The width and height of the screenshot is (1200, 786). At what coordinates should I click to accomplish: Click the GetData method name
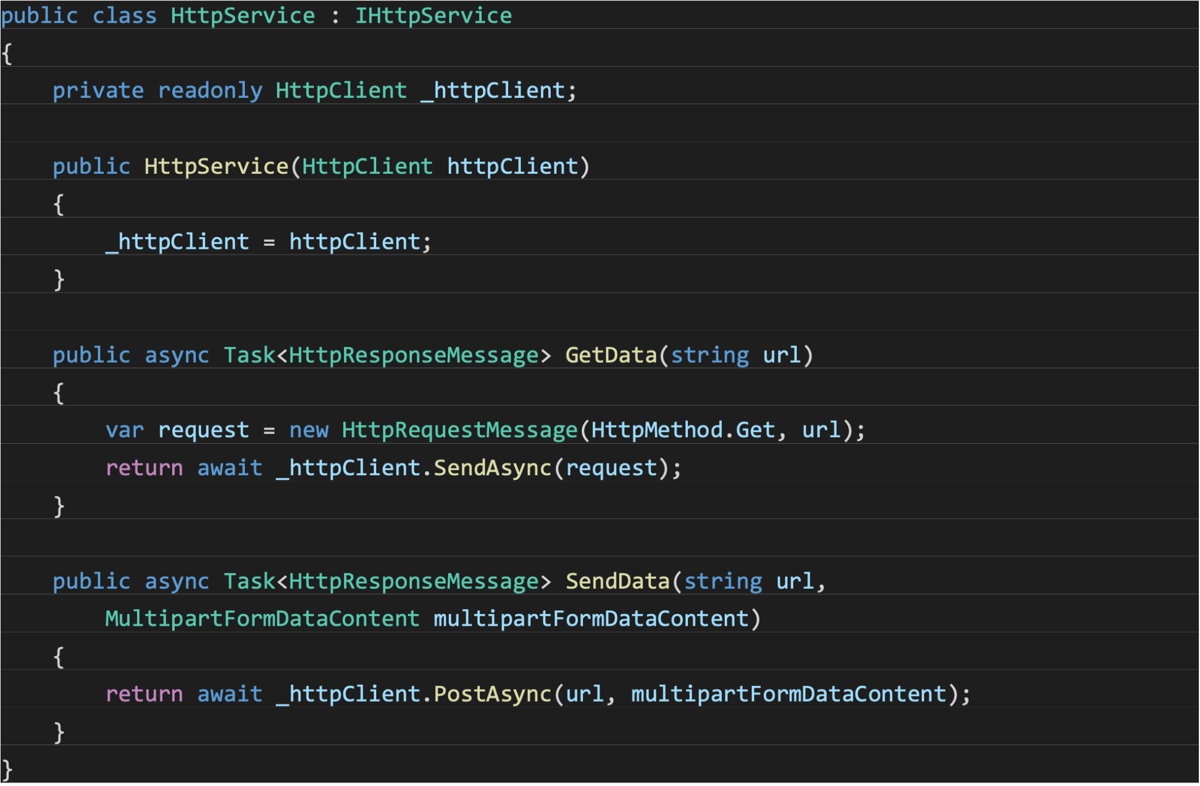tap(613, 355)
